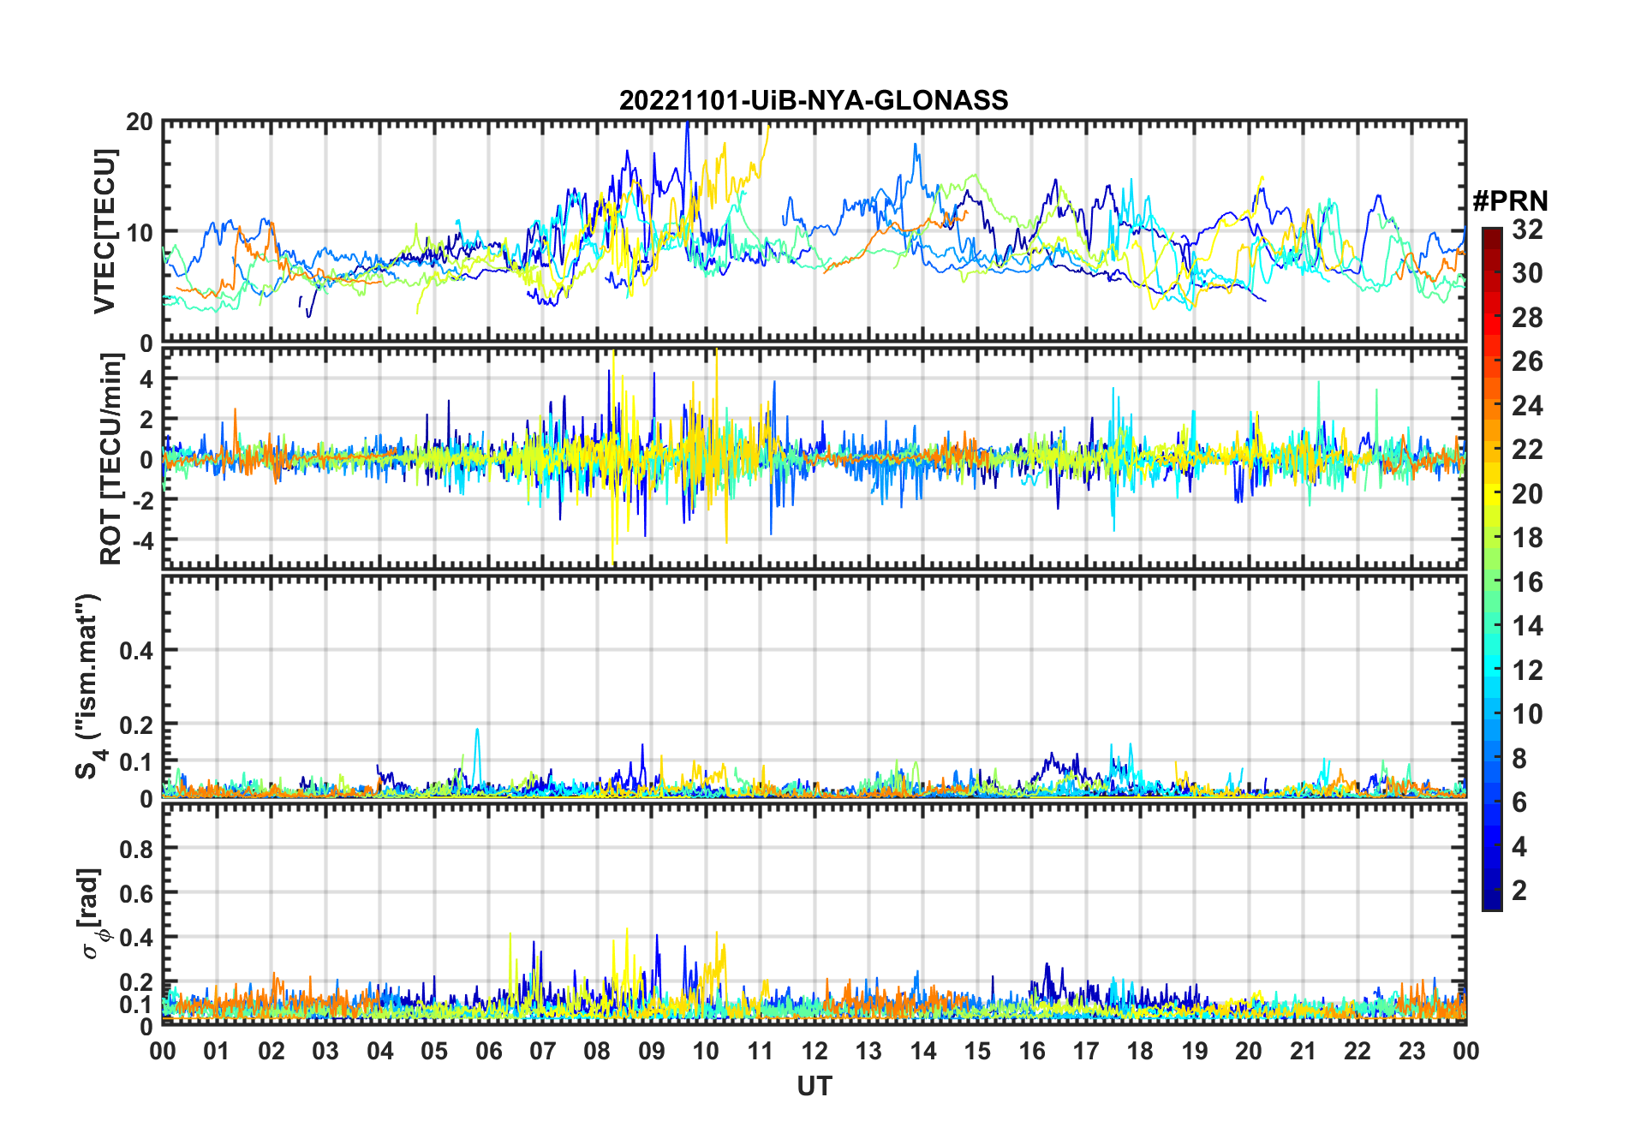
Task: Click colorbar tick label 32
Action: pos(1527,230)
